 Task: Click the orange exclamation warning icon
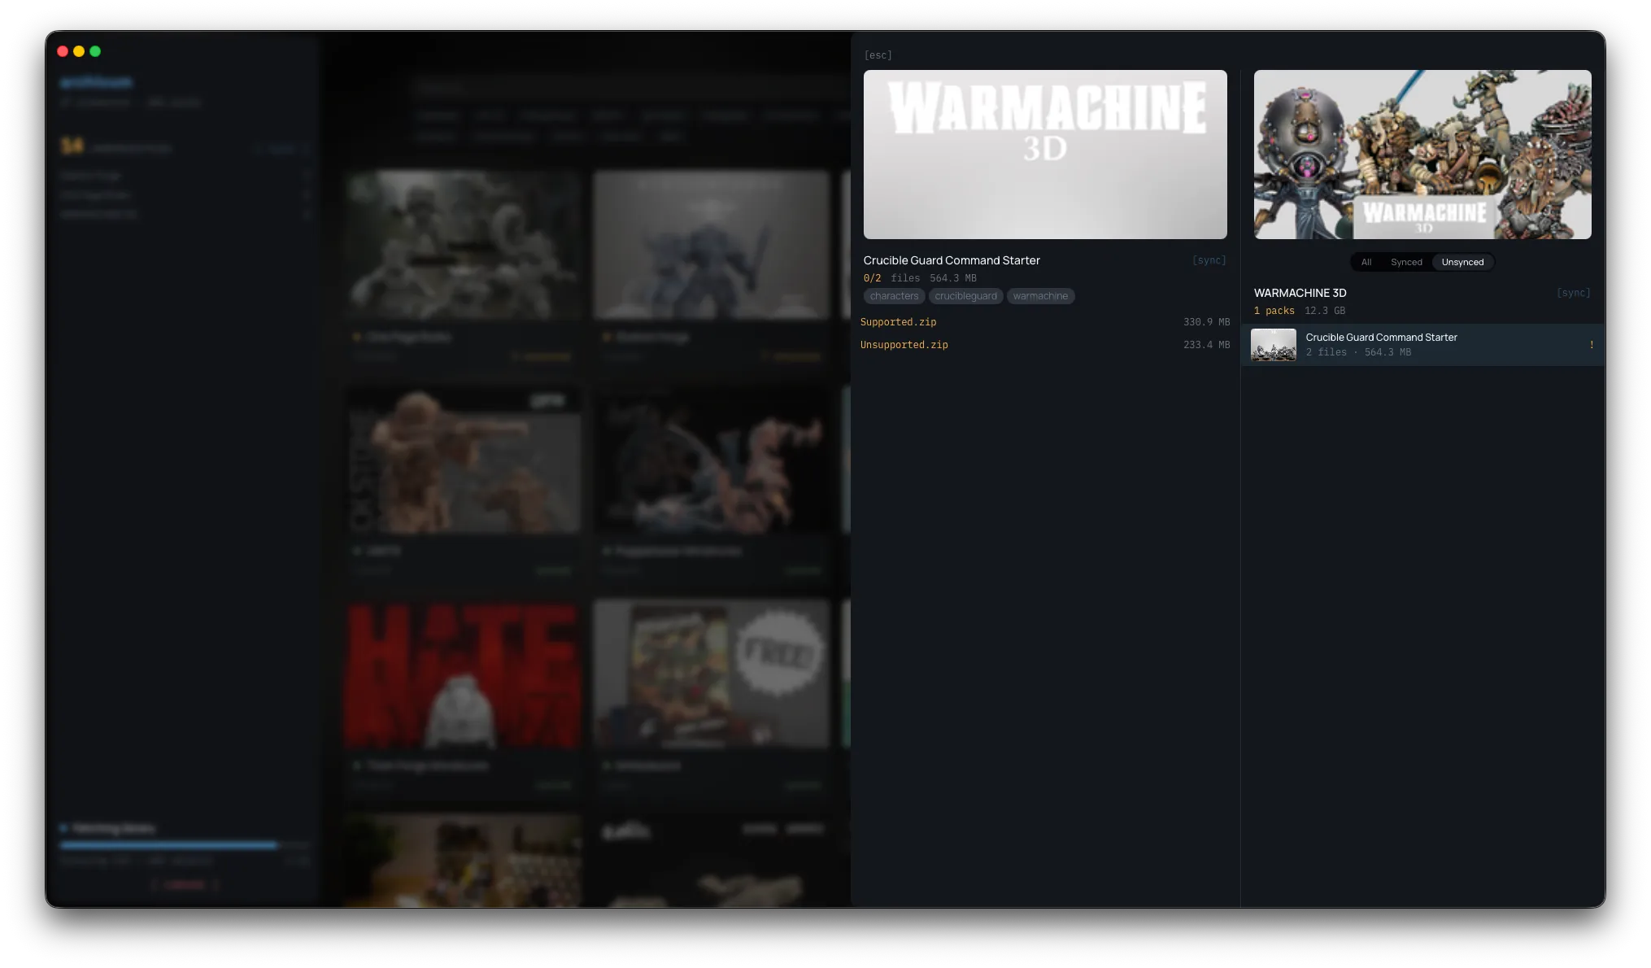point(1591,345)
